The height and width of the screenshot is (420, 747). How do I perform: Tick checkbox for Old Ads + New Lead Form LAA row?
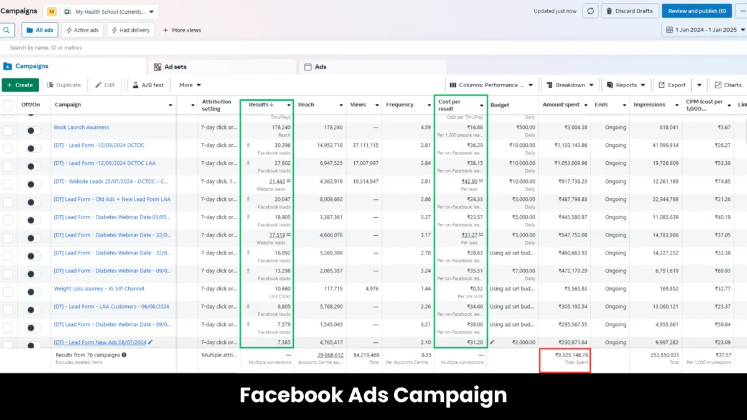click(x=7, y=202)
